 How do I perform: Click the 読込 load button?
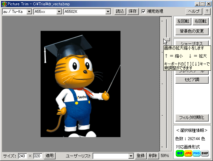(120, 11)
